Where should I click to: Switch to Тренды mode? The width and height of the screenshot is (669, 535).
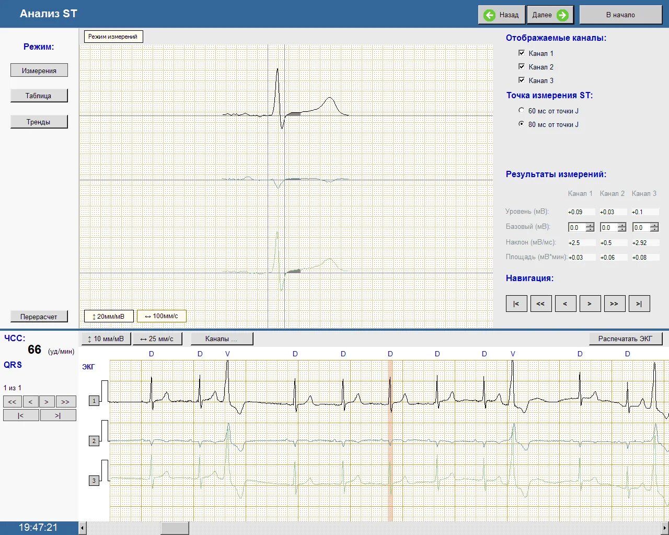(x=39, y=122)
